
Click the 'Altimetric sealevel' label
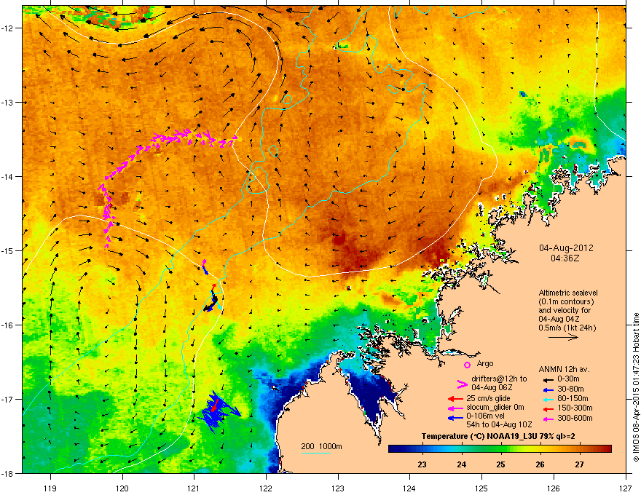coord(568,293)
